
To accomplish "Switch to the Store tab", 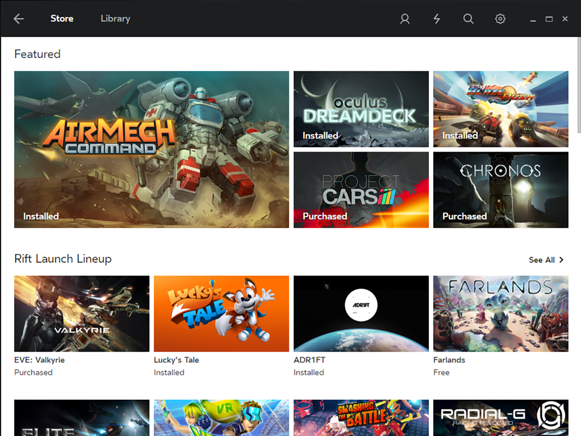I will tap(62, 19).
